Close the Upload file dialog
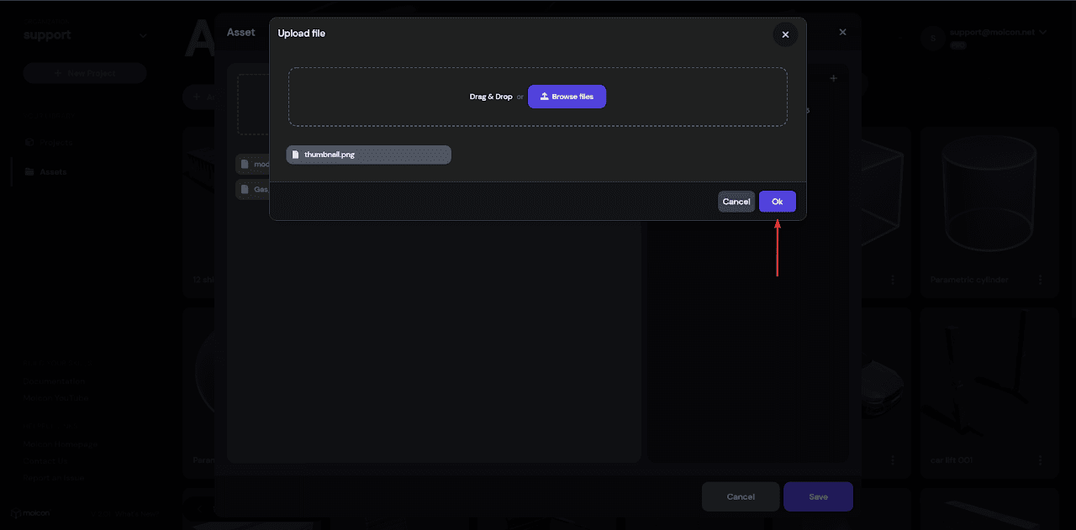Image resolution: width=1076 pixels, height=530 pixels. coord(785,34)
